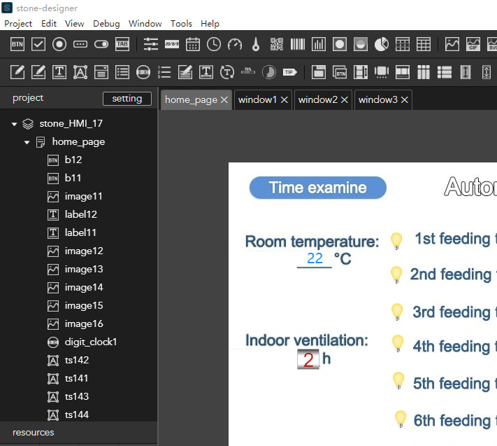Viewport: 497px width, 446px height.
Task: Open the resources panel
Action: [x=34, y=433]
